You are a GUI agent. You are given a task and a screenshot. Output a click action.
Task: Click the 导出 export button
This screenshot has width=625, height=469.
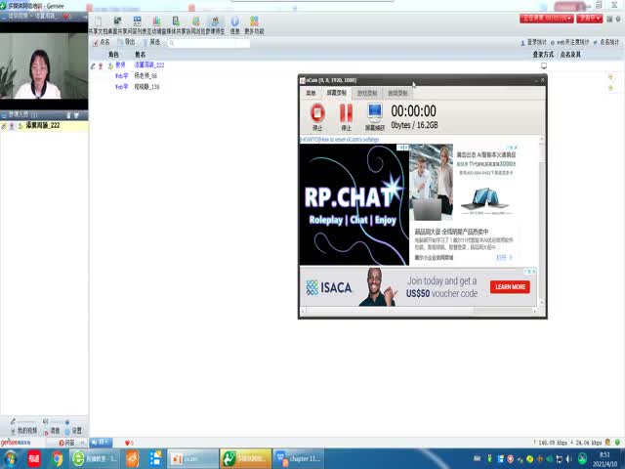click(126, 42)
